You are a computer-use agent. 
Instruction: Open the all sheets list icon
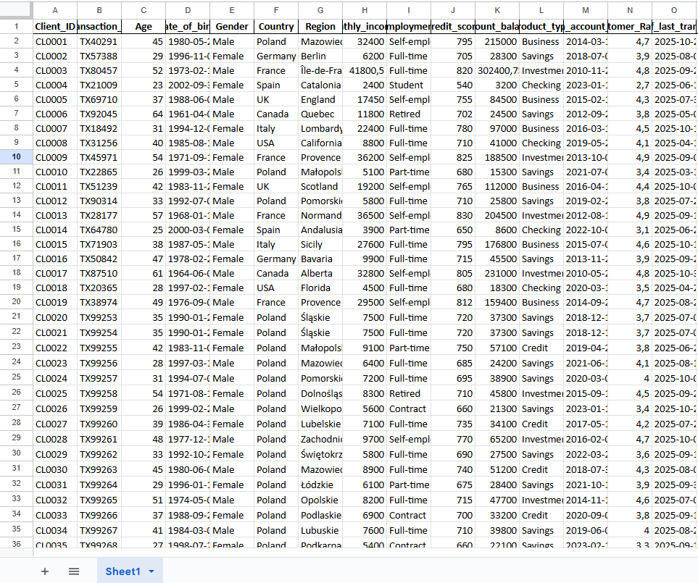(73, 571)
